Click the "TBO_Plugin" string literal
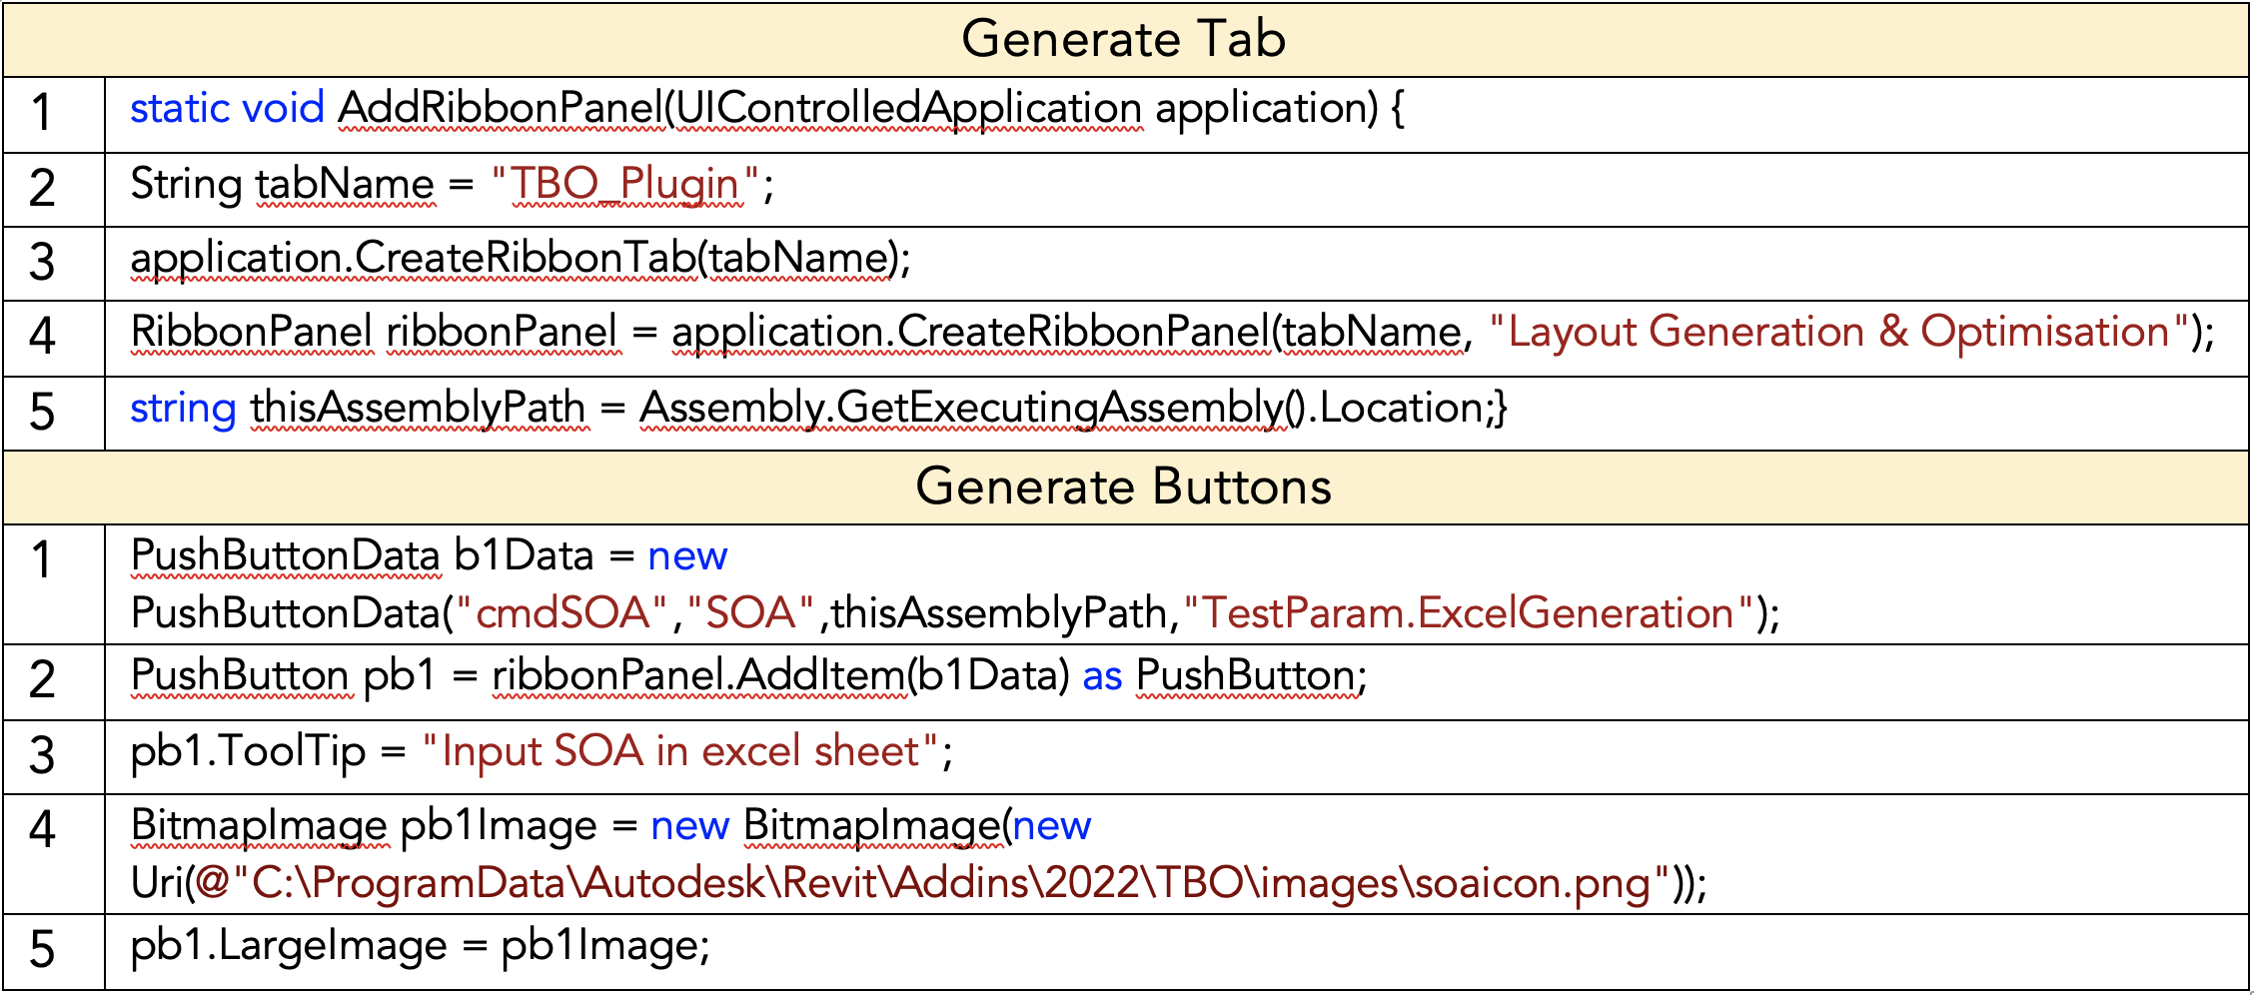 coord(625,184)
